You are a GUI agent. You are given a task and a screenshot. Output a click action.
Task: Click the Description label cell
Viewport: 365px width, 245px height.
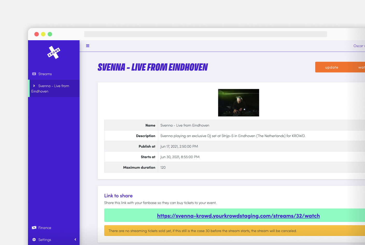click(x=131, y=136)
